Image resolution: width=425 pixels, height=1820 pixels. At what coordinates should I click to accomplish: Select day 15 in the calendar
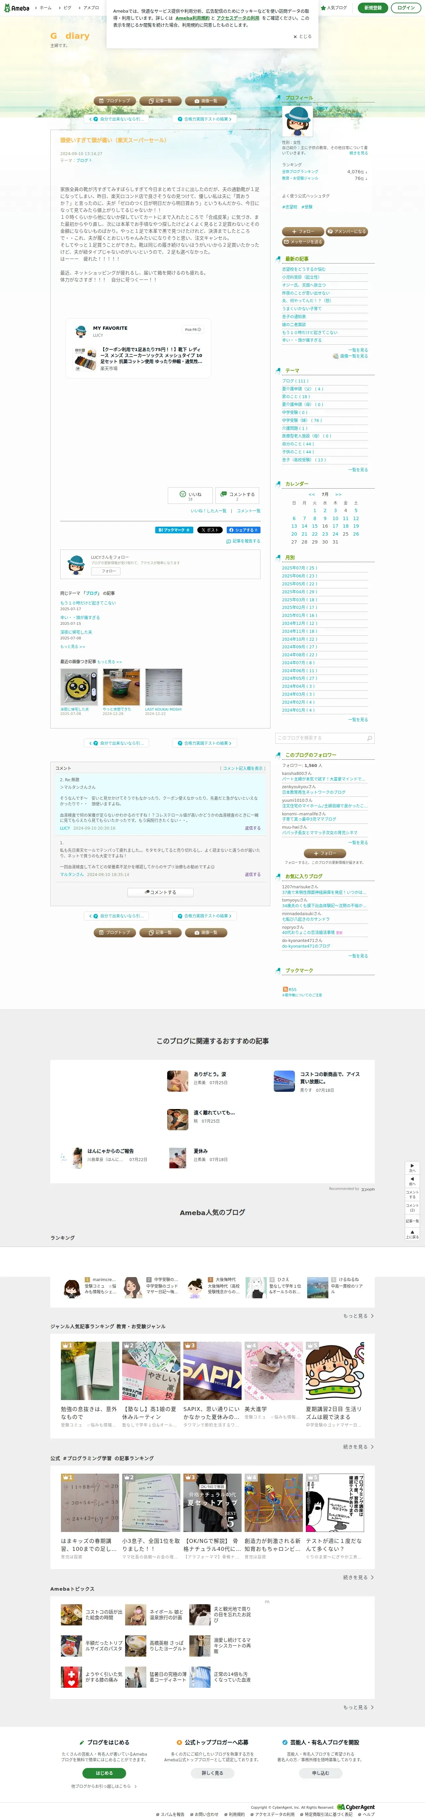pos(315,526)
